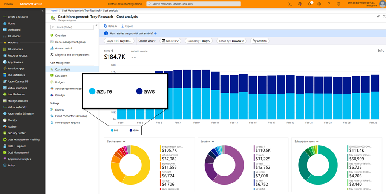Click the light-blue aws legend swatch
The width and height of the screenshot is (386, 194).
pos(112,130)
